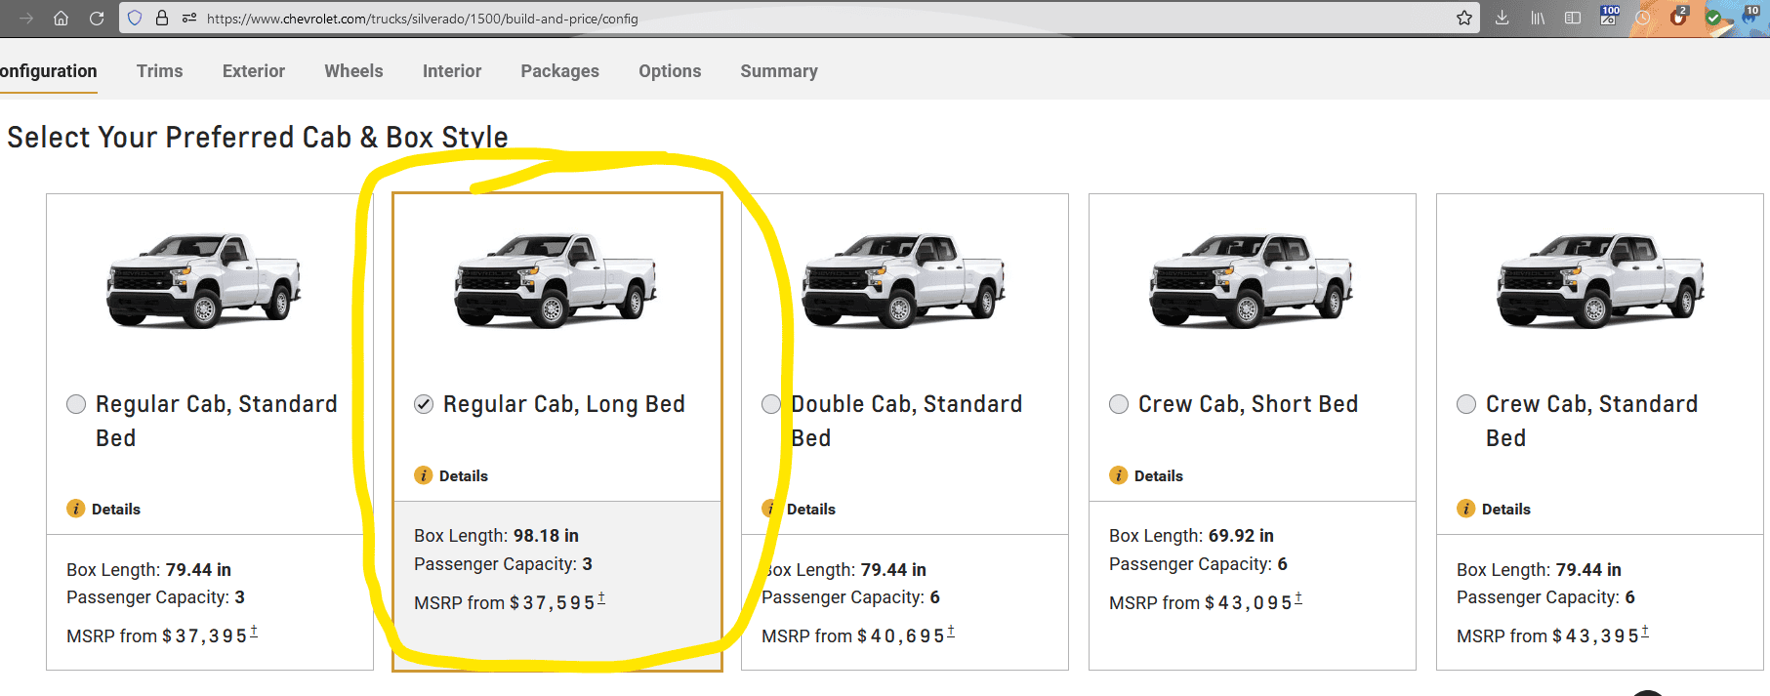The width and height of the screenshot is (1770, 696).
Task: Toggle the browser sidebar view
Action: pyautogui.click(x=1573, y=18)
